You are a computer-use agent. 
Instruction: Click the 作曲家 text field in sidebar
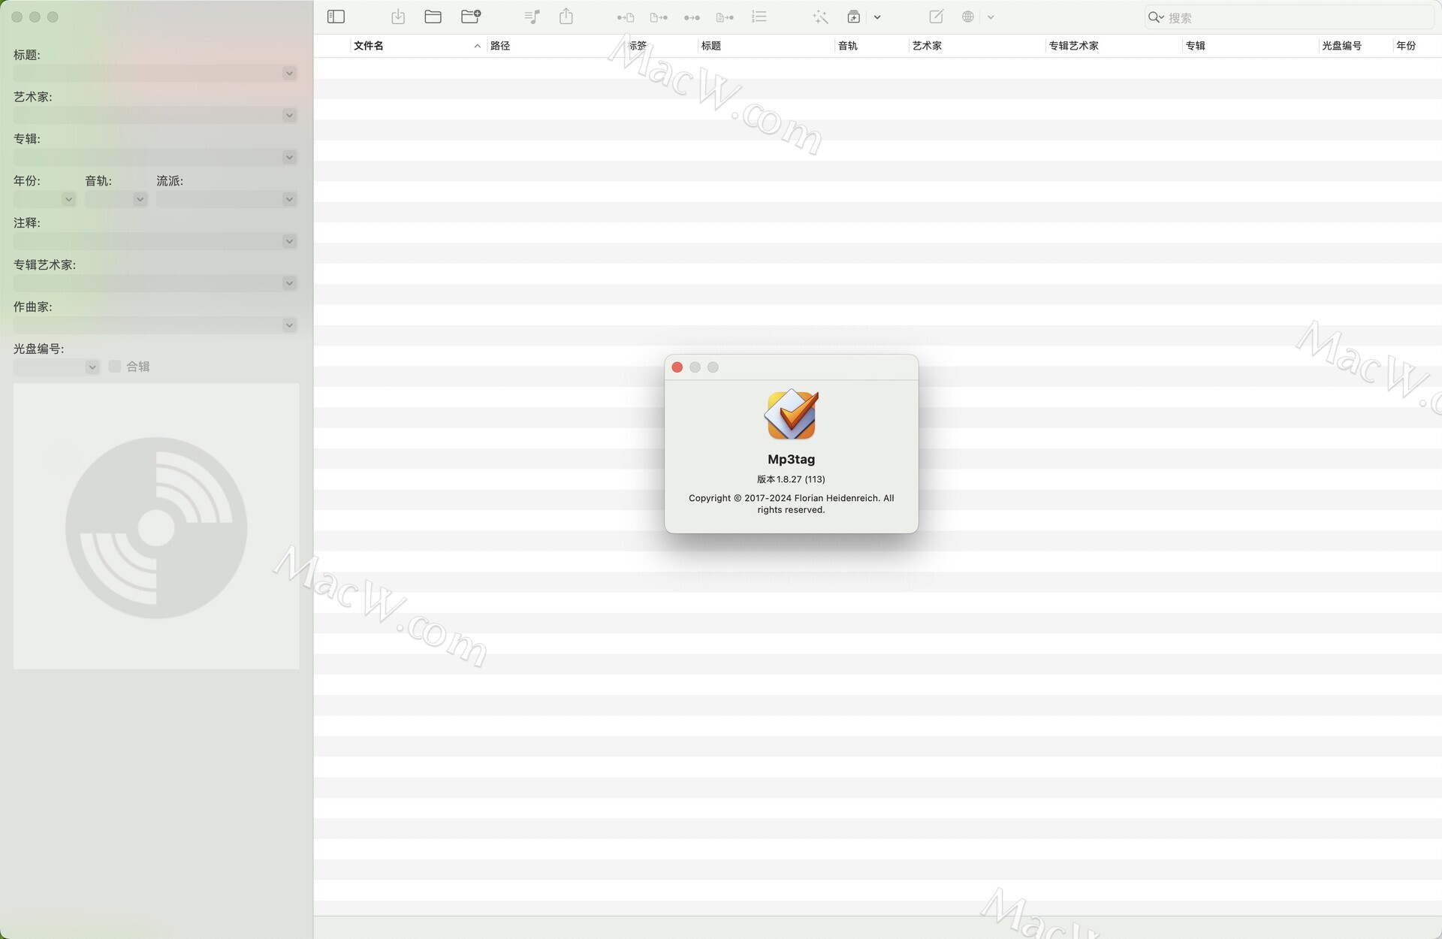tap(148, 326)
